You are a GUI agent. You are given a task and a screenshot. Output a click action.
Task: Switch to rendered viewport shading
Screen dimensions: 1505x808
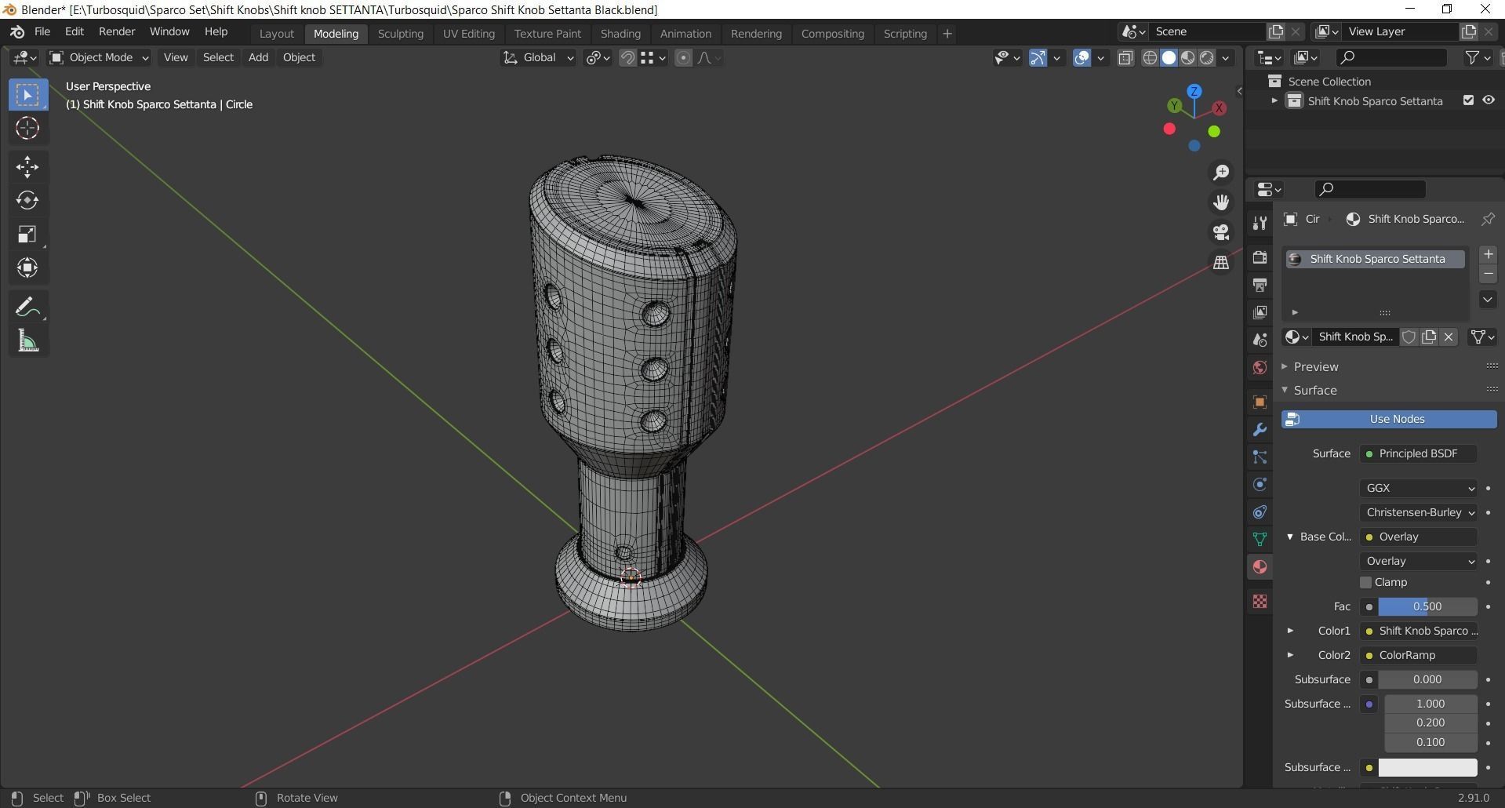tap(1207, 57)
